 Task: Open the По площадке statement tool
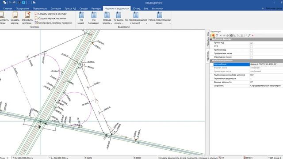[93, 18]
